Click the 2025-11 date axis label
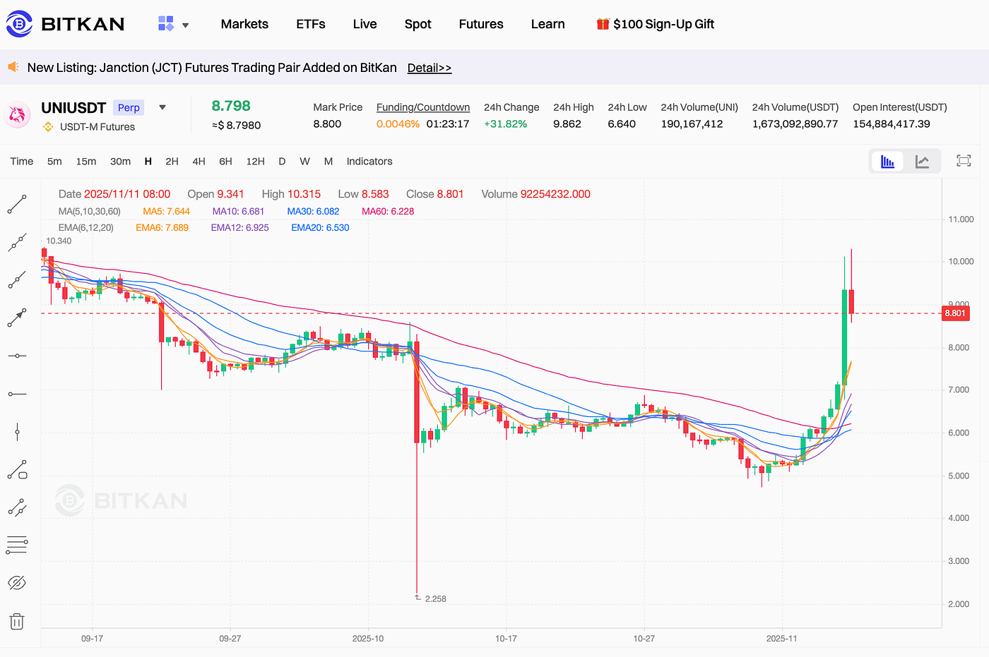 coord(781,638)
